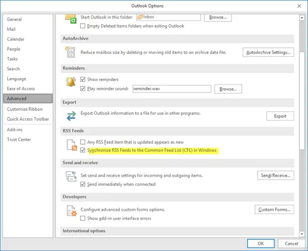Toggle Synchronize RSS Feeds to Common Feed List
Viewport: 308px width, 251px height.
tap(83, 150)
